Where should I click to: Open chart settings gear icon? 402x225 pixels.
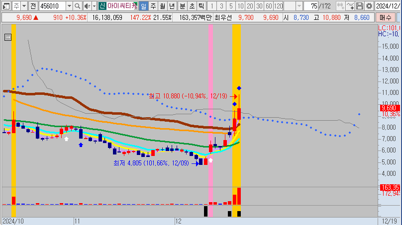pyautogui.click(x=369, y=6)
